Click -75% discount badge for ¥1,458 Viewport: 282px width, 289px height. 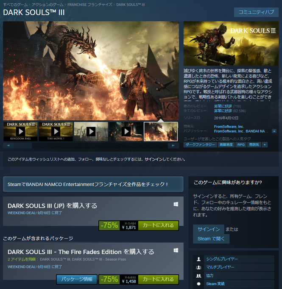click(109, 279)
